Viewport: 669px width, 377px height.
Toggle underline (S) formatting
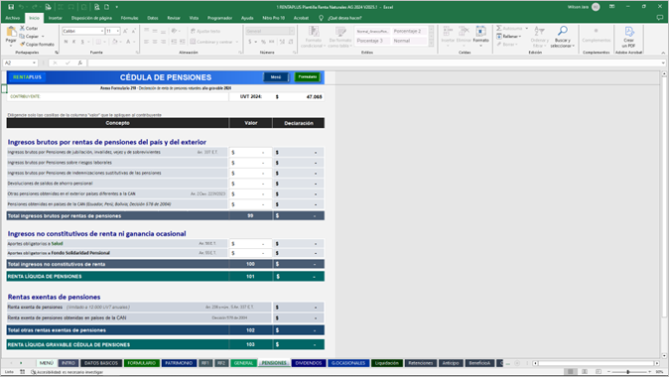pyautogui.click(x=82, y=42)
